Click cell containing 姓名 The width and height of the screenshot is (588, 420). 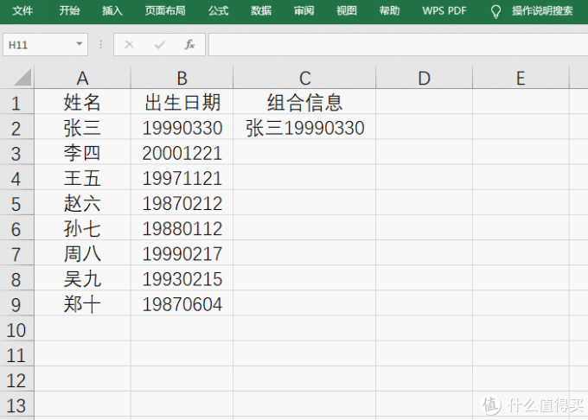(x=82, y=102)
